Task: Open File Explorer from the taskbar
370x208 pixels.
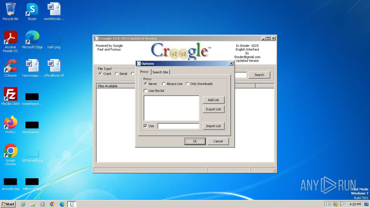Action: point(33,204)
